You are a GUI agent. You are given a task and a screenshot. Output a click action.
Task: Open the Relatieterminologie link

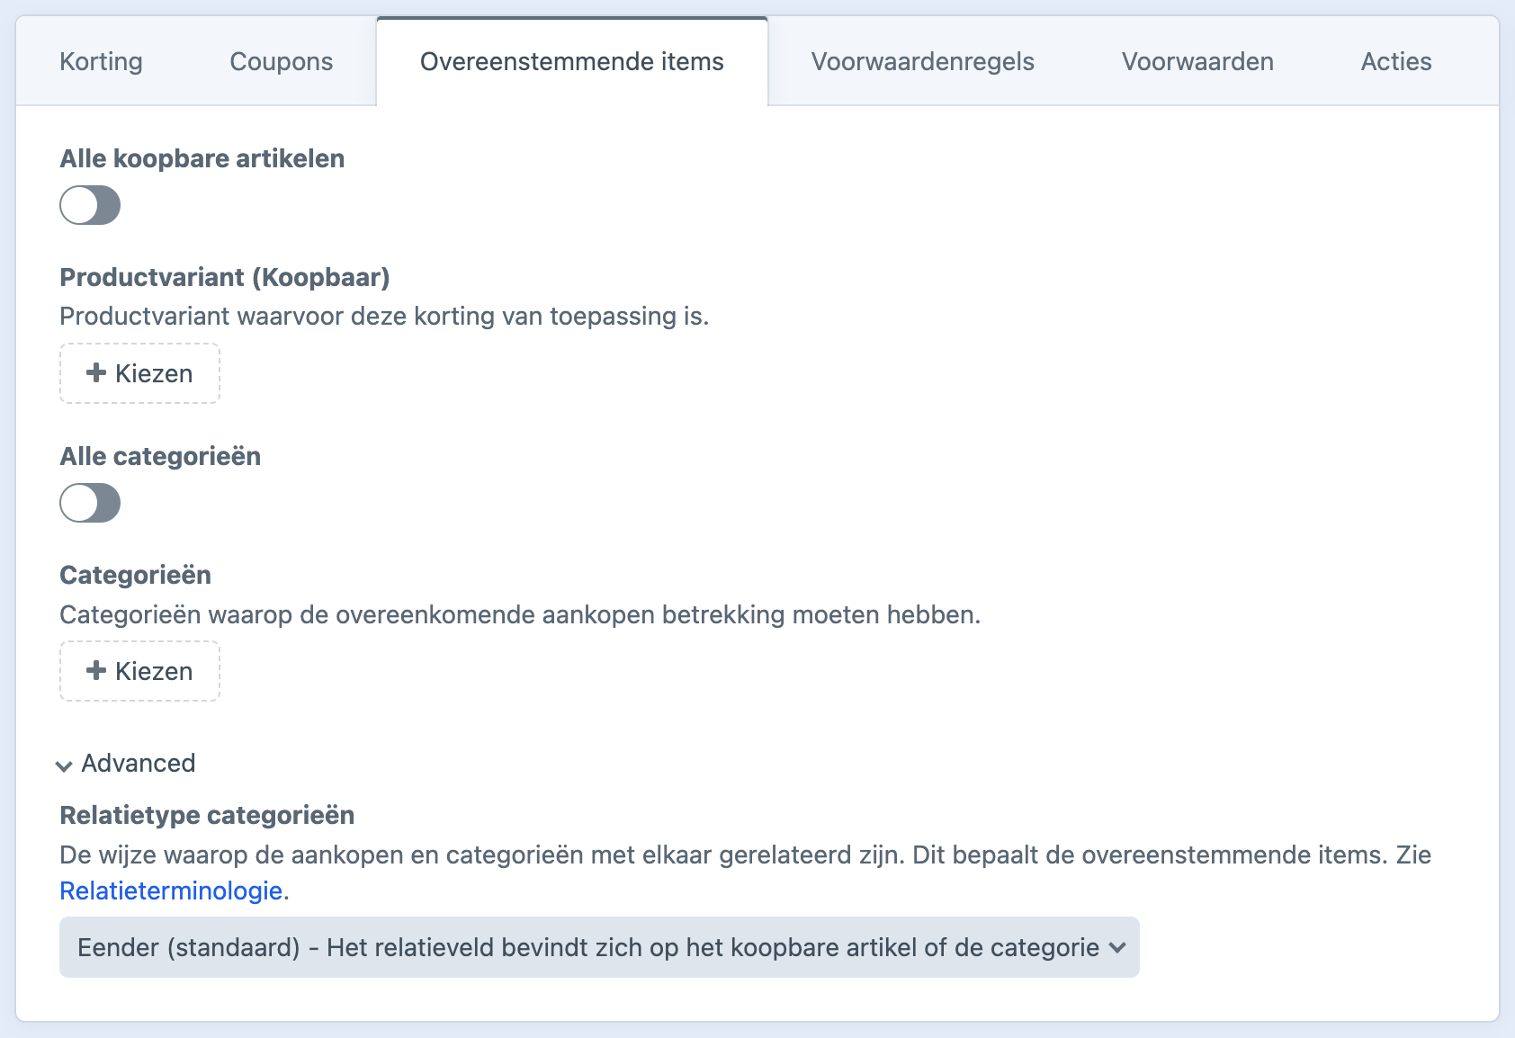pyautogui.click(x=169, y=891)
